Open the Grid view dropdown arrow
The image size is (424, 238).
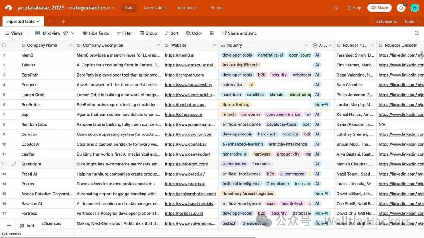point(73,33)
